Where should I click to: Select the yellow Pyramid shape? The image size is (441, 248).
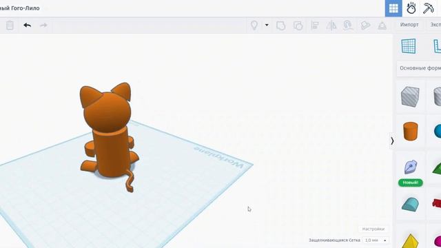411,240
